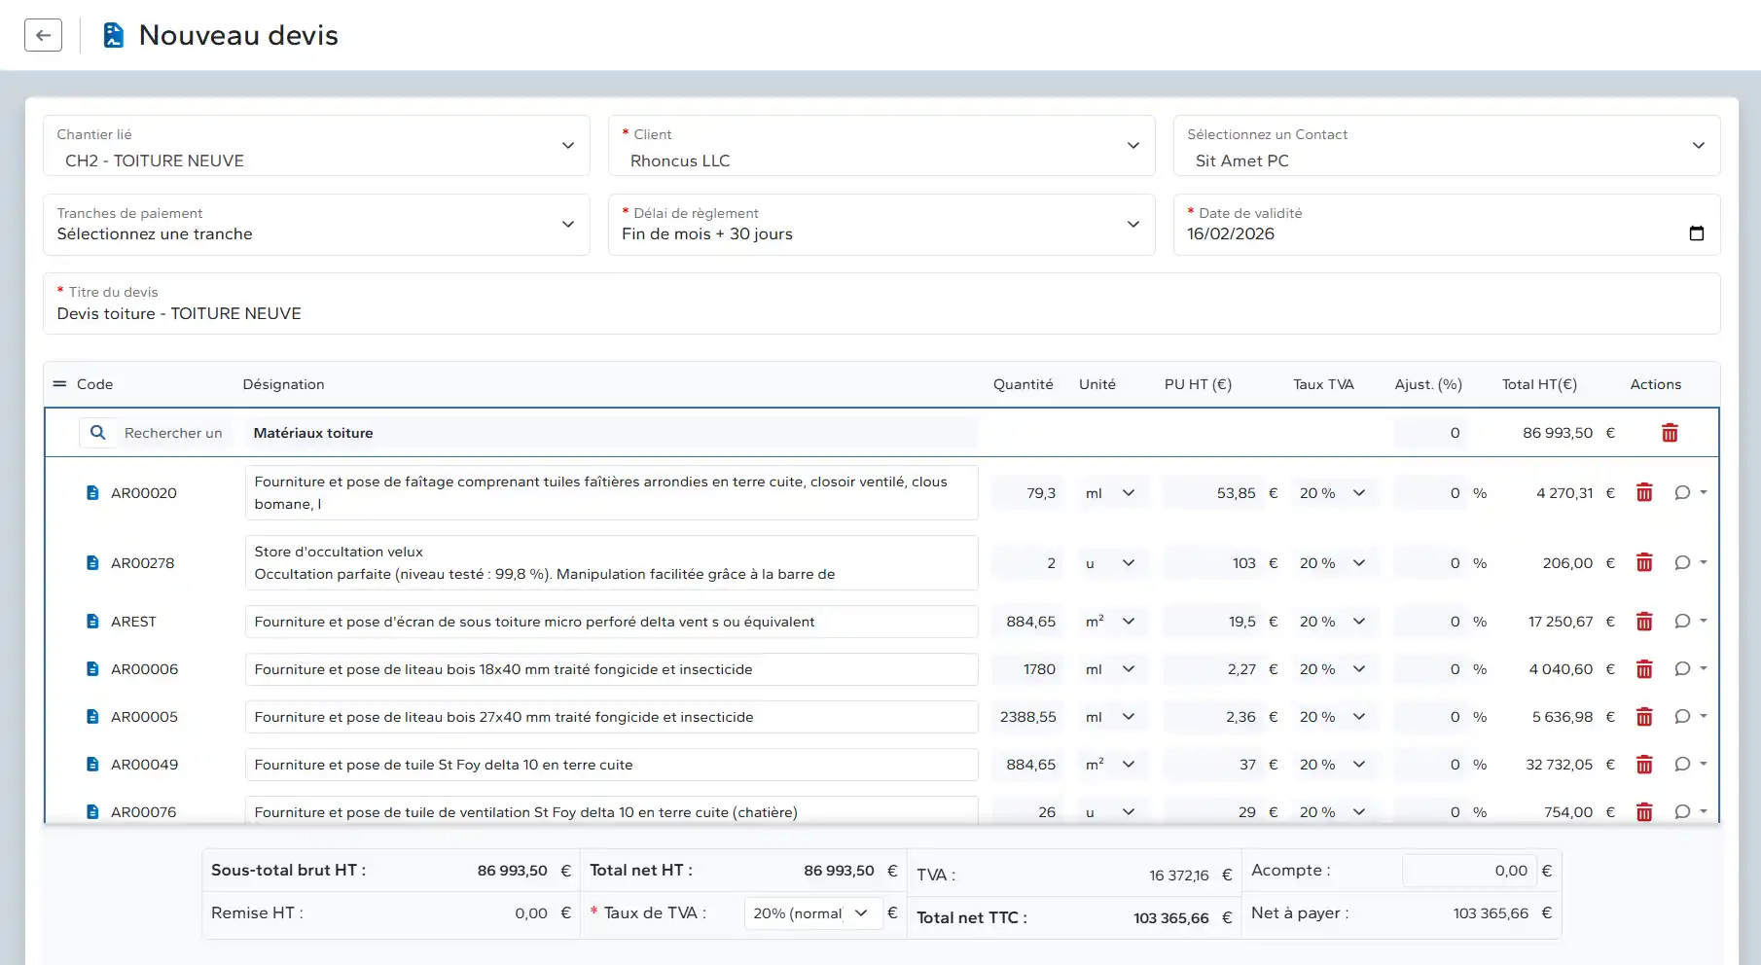The height and width of the screenshot is (965, 1761).
Task: Delete the AR00005 liteau line
Action: (x=1644, y=717)
